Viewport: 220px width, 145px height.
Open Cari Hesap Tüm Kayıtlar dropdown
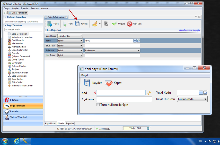70,36
